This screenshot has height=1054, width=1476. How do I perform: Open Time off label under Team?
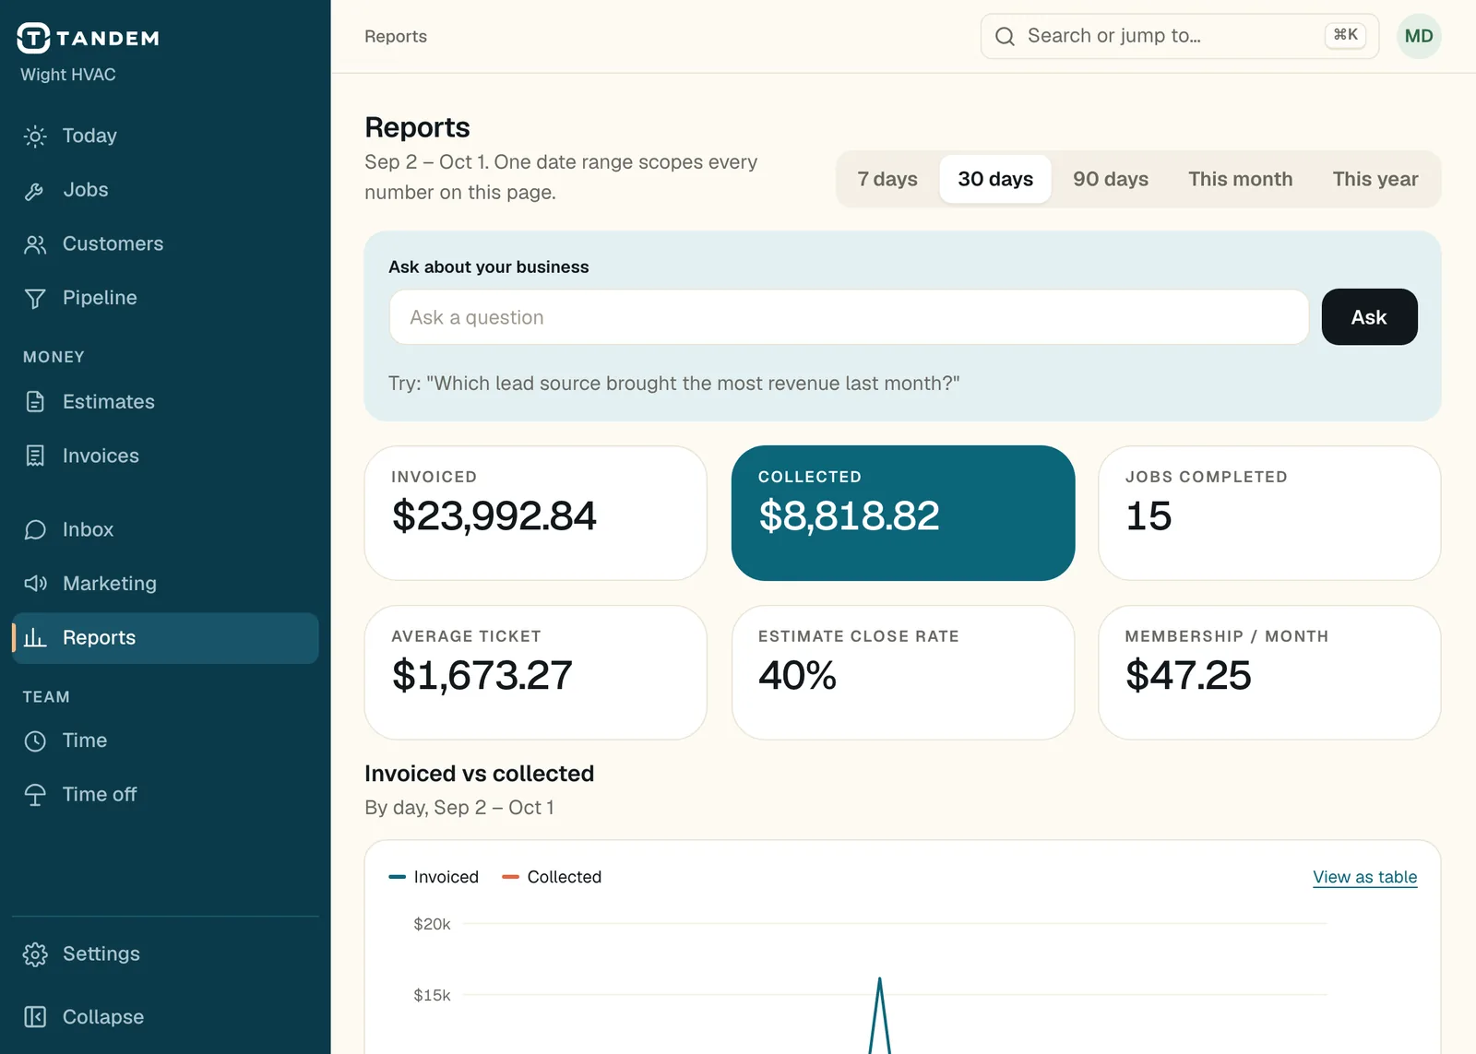[x=100, y=794]
